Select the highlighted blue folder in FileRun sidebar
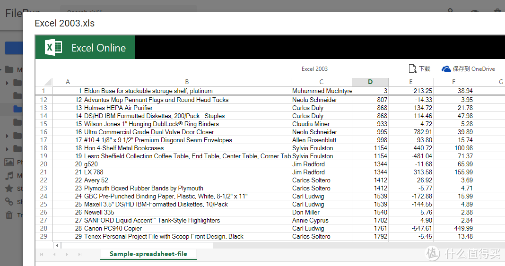Viewport: 505px width, 266px height. 17,109
